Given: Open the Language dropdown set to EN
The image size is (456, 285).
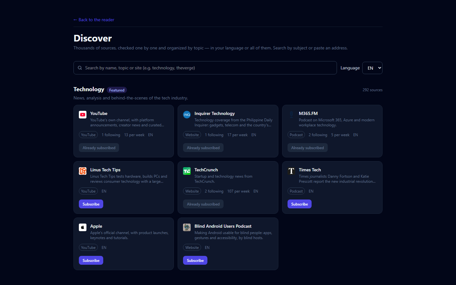Looking at the screenshot, I should tap(372, 68).
